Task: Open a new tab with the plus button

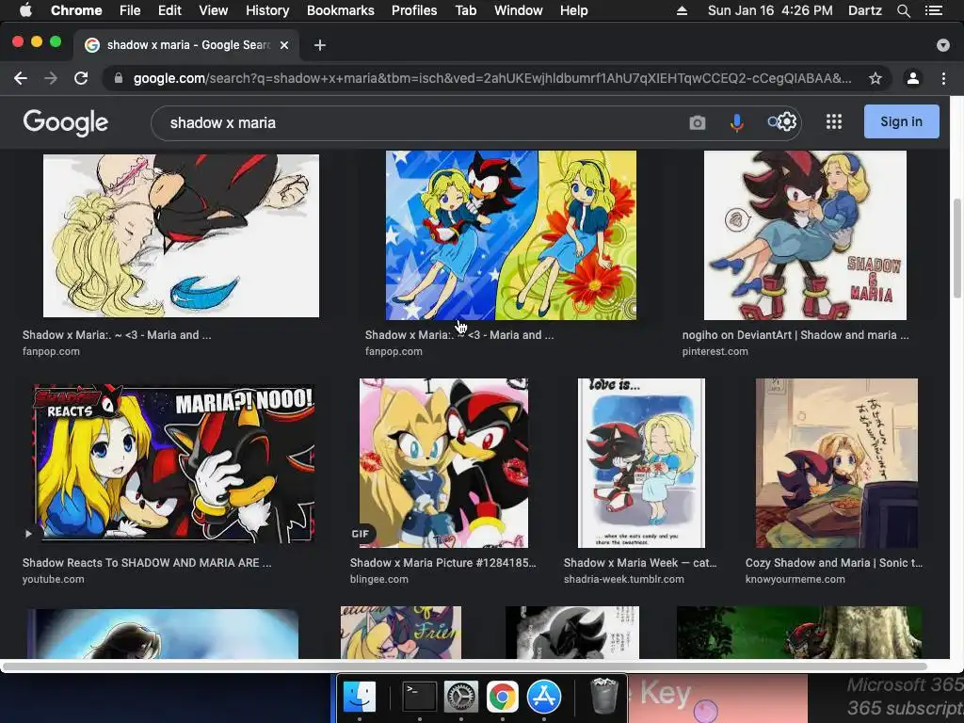Action: 320,45
